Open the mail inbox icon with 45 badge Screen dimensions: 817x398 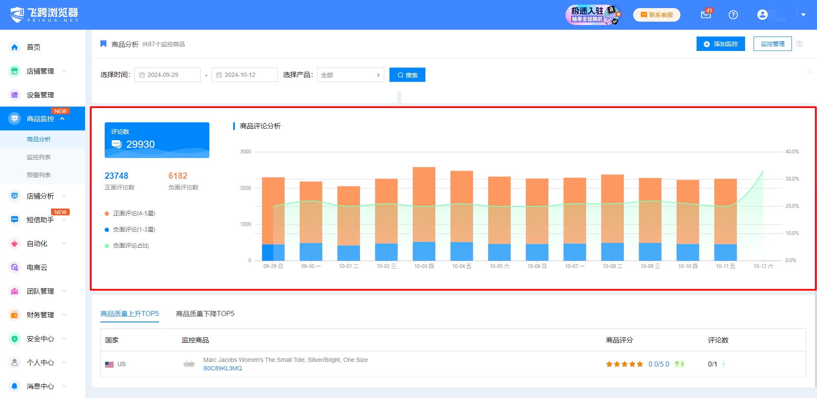coord(706,15)
